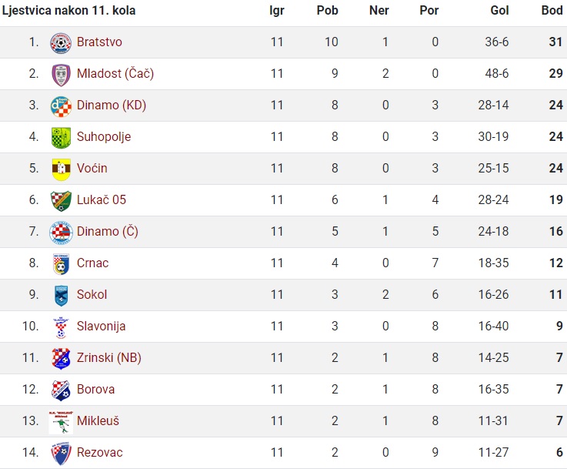Open the Zrinski (NB) team link
Viewport: 567px width, 469px height.
108,358
